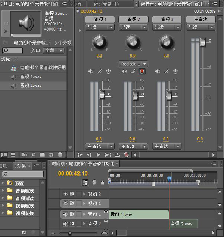The image size is (224, 237).
Task: Select the 调音台 mixer tab
Action: coord(172,4)
